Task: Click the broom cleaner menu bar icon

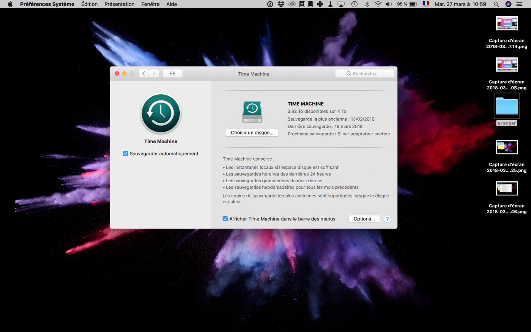Action: 330,4
